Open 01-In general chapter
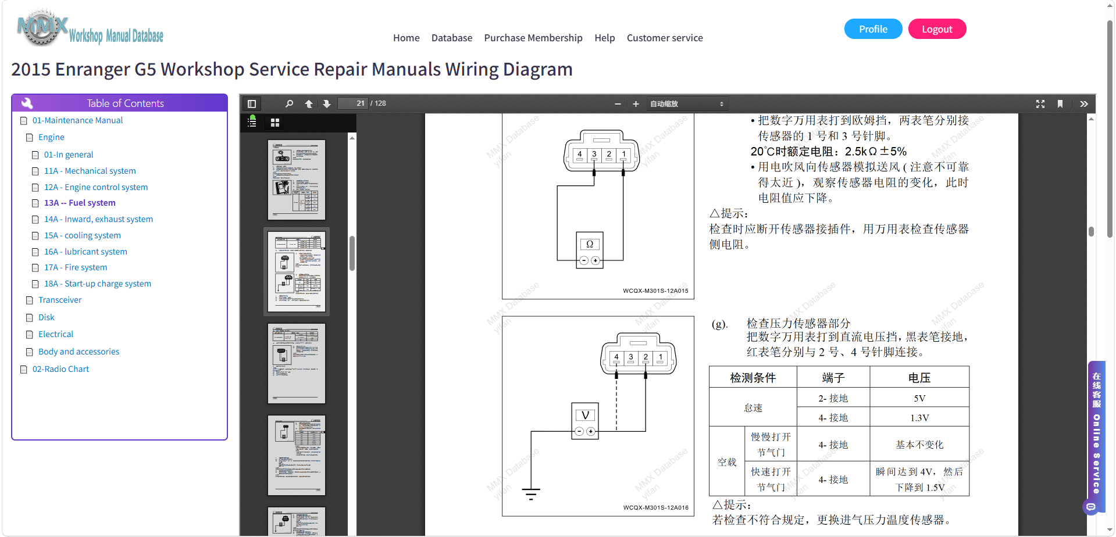Viewport: 1116px width, 537px height. (x=69, y=155)
